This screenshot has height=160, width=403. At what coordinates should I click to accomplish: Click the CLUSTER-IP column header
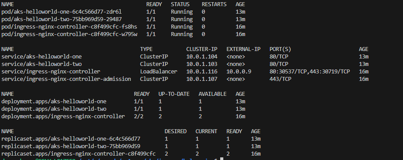[202, 49]
